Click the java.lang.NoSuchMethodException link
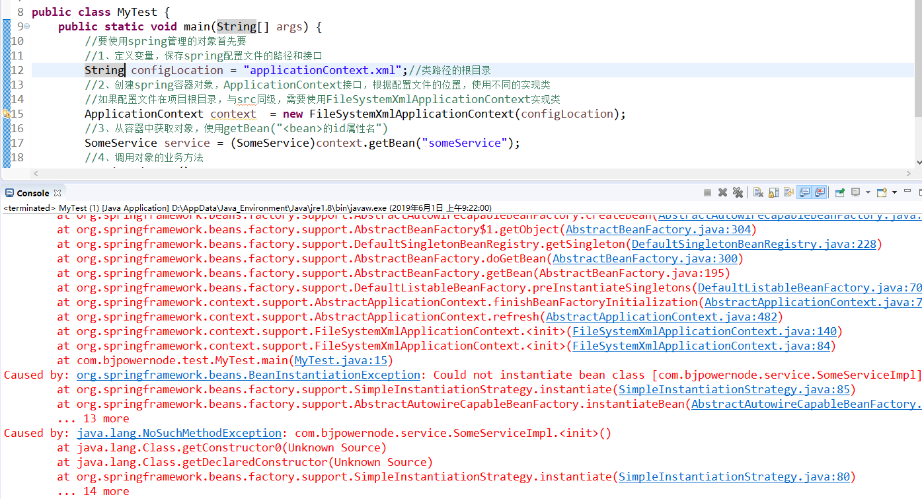 click(179, 433)
